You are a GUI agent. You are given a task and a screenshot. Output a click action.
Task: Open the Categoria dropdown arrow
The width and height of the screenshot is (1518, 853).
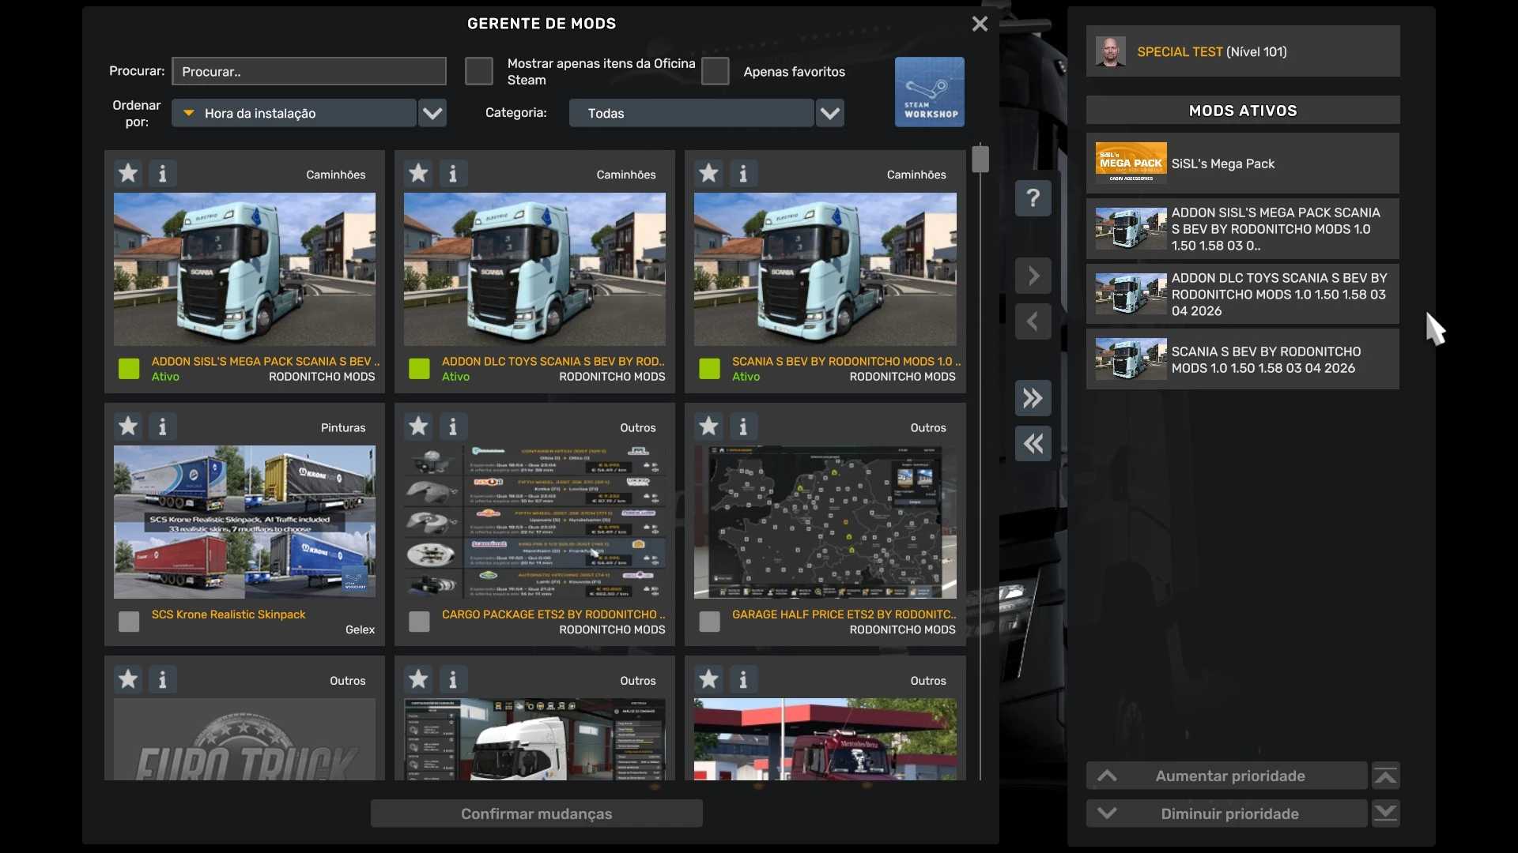829,113
